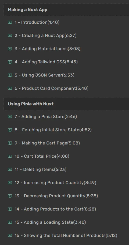
Task: Select the Cart Total Price lesson title
Action: [x=40, y=156]
